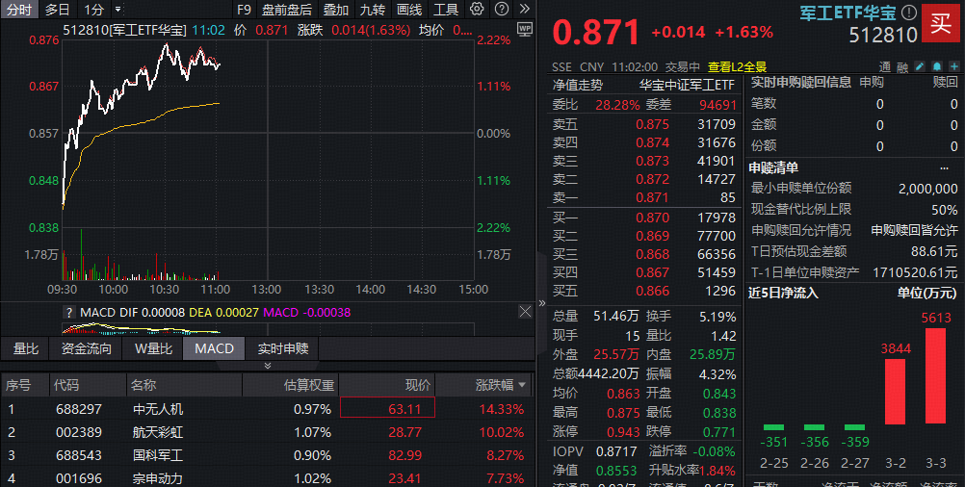Collapse panel with double chevron below tabs

(x=267, y=366)
